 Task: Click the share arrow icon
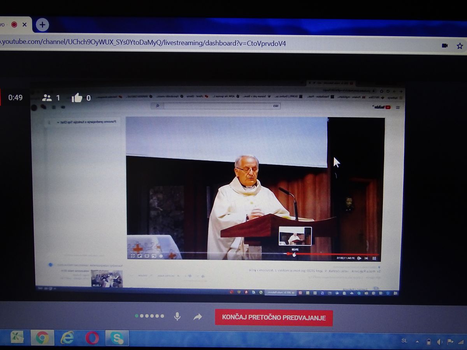click(198, 317)
